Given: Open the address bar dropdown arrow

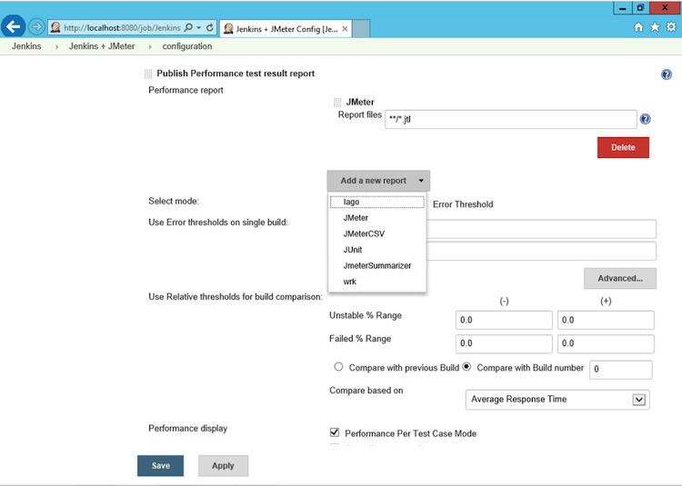Looking at the screenshot, I should (199, 27).
